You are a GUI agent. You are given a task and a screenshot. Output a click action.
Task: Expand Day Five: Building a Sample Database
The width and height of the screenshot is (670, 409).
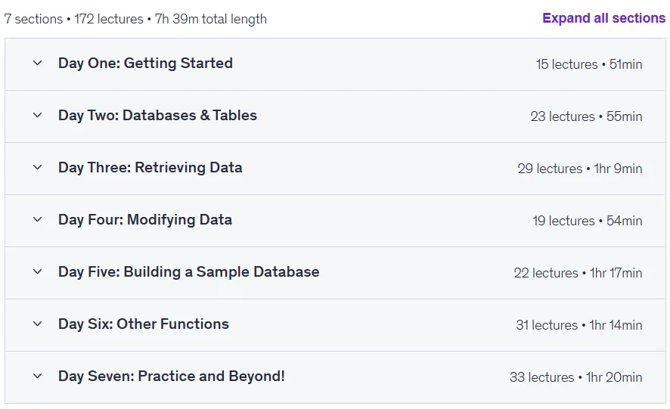click(188, 272)
